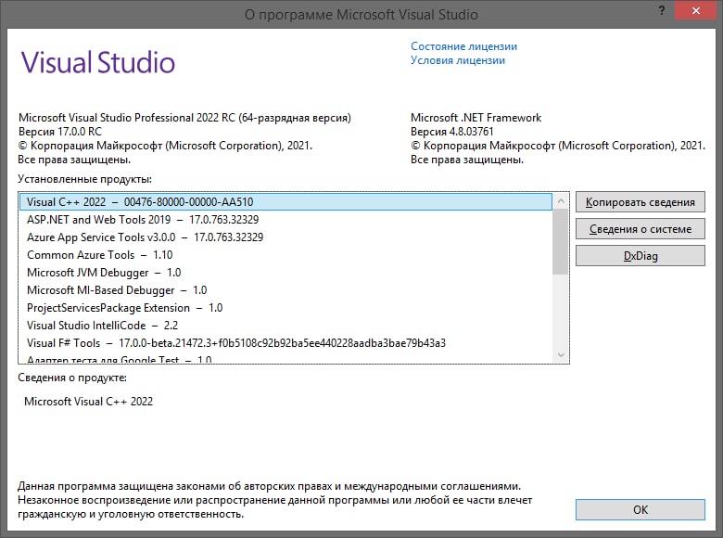
Task: Select Azure App Service Tools v3.0.0
Action: pos(285,237)
